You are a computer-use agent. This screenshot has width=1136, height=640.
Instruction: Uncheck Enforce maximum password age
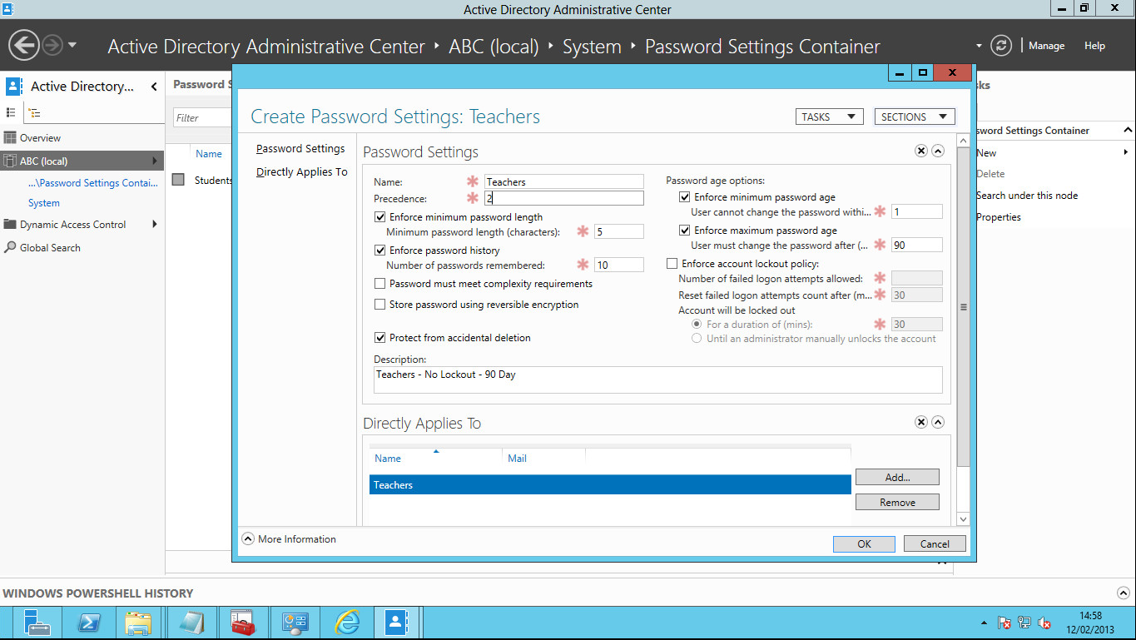685,231
